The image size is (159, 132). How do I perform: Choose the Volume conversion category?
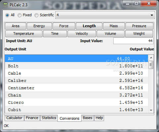[111, 33]
